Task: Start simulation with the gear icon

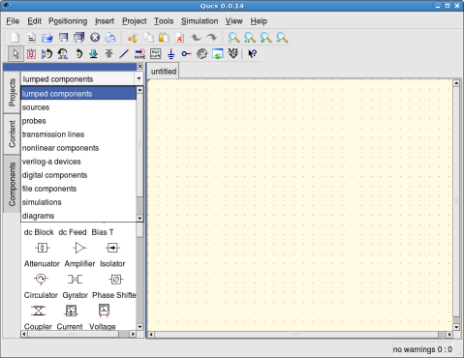Action: (x=202, y=53)
